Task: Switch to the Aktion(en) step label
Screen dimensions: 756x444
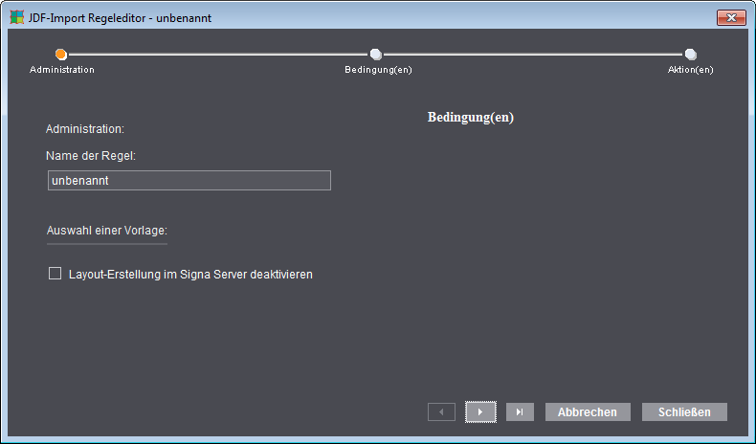Action: tap(690, 70)
